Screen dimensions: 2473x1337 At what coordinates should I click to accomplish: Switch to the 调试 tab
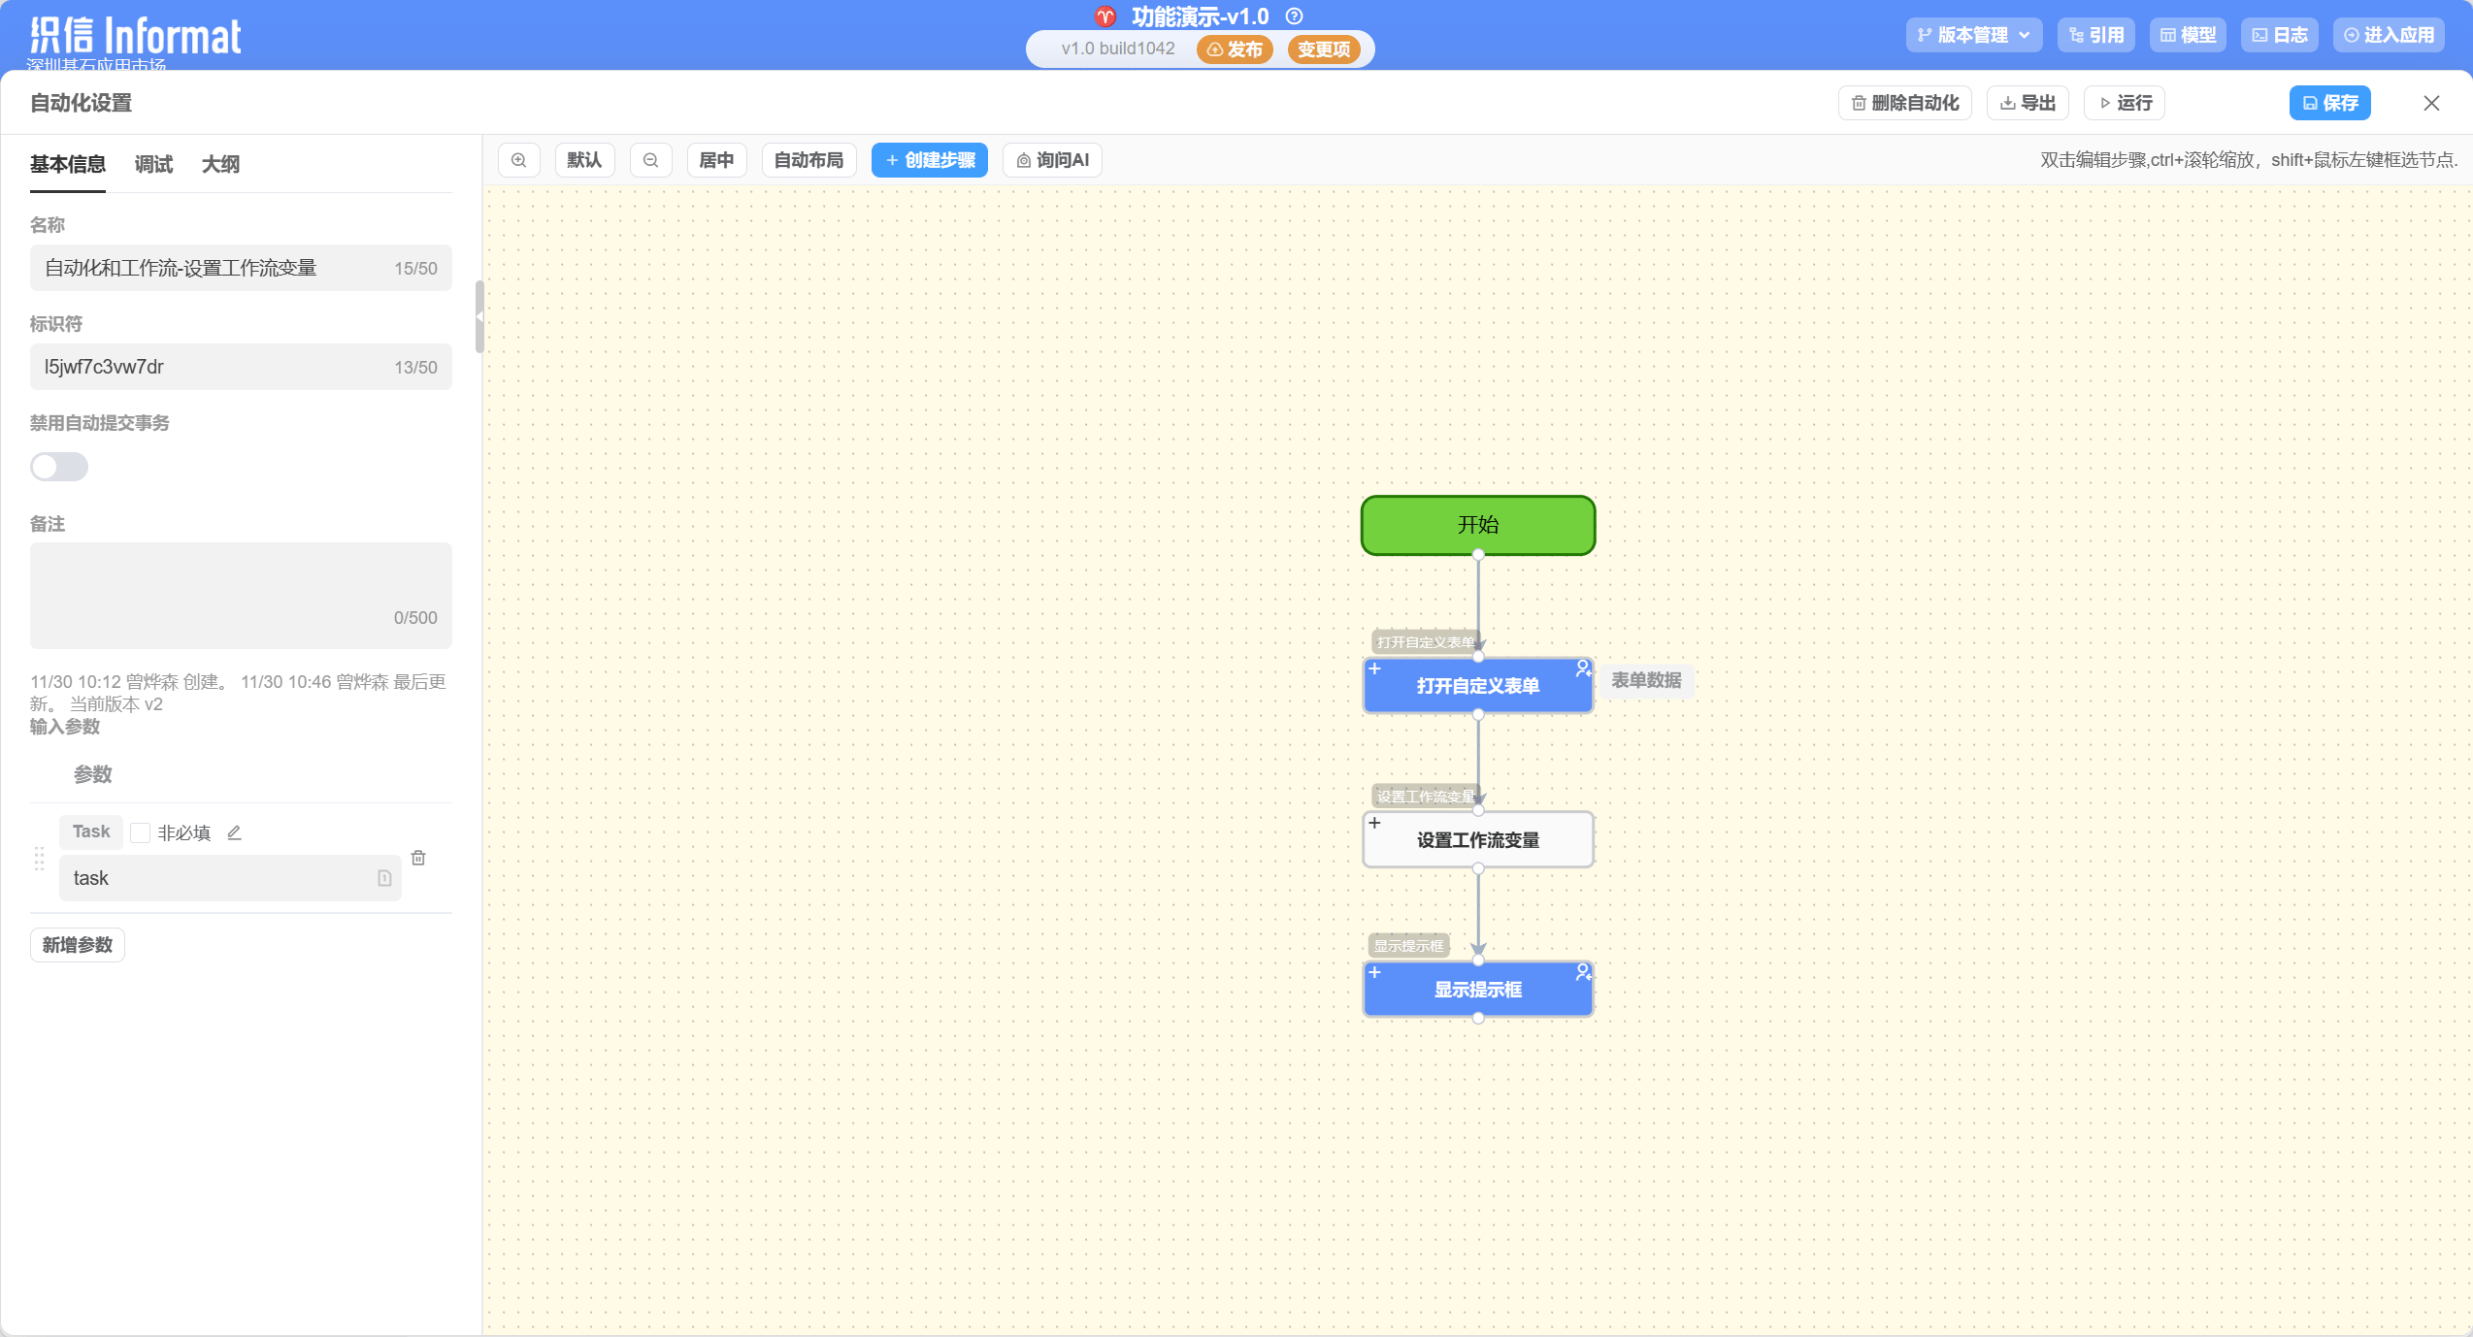tap(153, 164)
